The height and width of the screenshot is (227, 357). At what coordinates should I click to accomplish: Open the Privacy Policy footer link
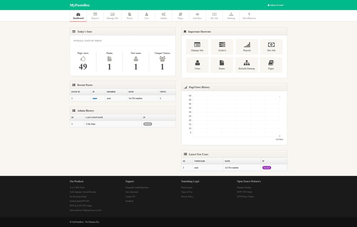coord(187,197)
